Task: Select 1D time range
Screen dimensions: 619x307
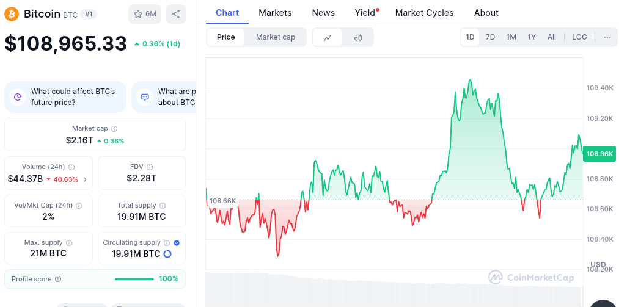Action: pos(470,37)
